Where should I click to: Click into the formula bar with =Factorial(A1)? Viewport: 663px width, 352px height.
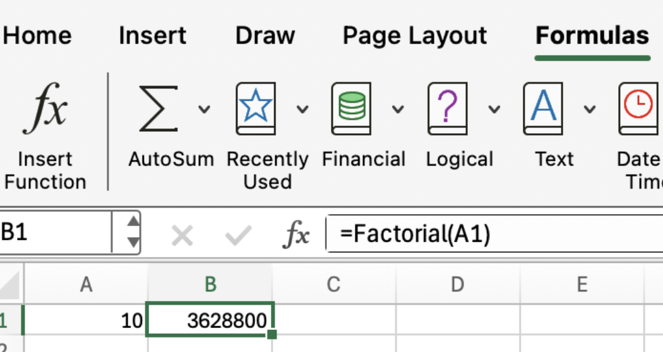coord(494,233)
